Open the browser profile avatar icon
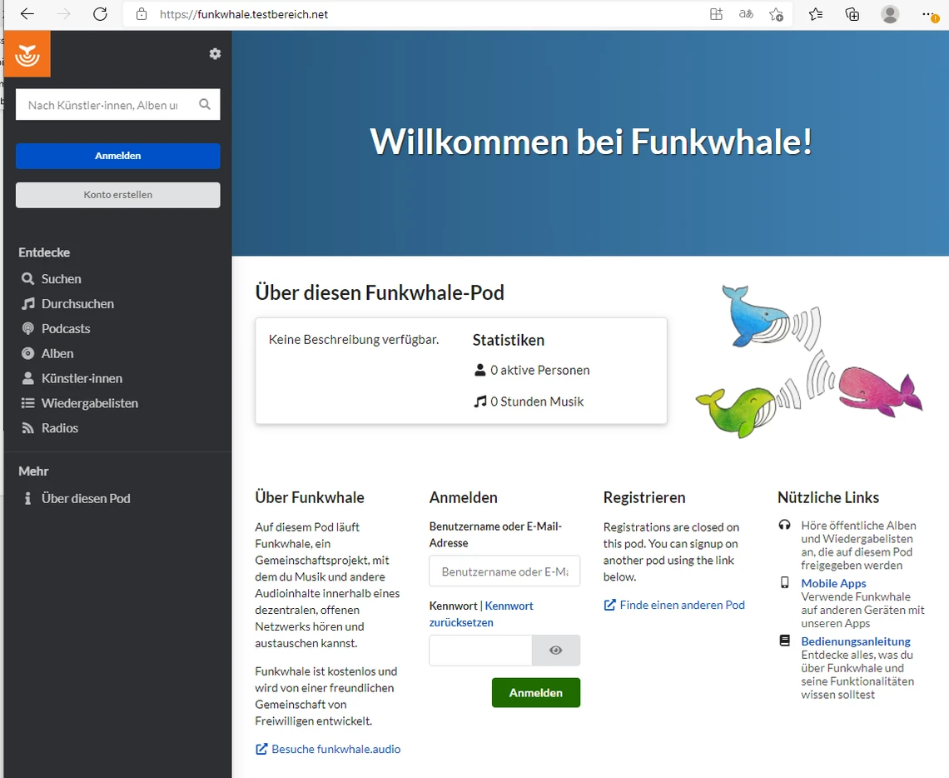The image size is (949, 778). pyautogui.click(x=890, y=14)
